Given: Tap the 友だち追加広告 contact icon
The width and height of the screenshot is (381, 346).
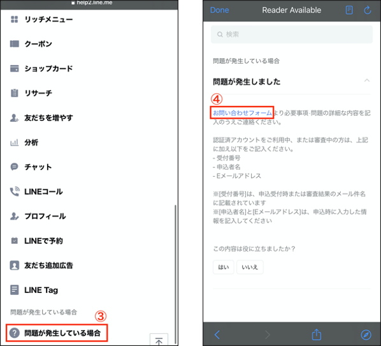Looking at the screenshot, I should point(15,265).
